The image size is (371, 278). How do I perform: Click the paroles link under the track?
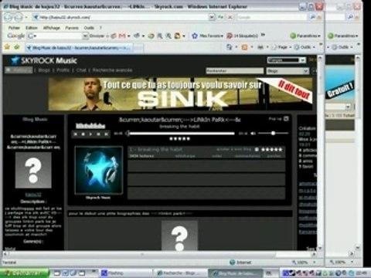[x=274, y=156]
